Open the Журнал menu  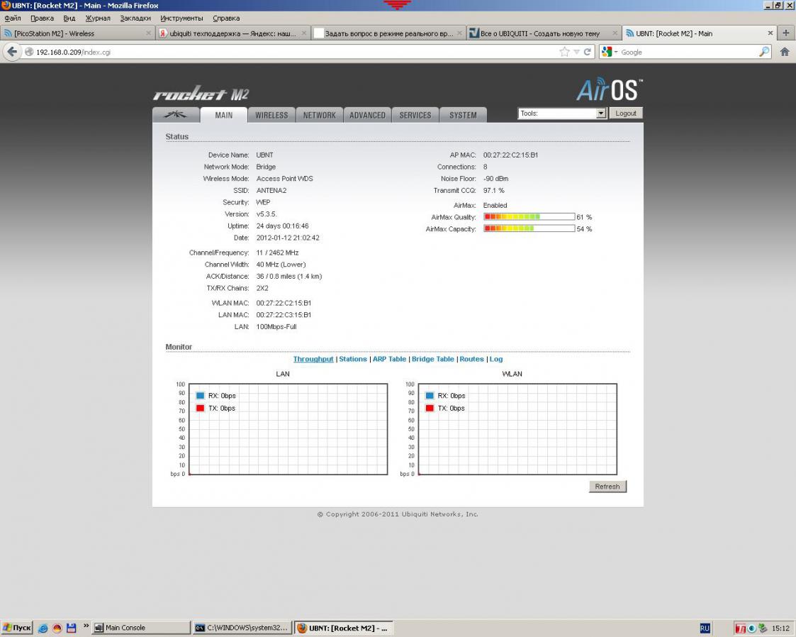(98, 18)
